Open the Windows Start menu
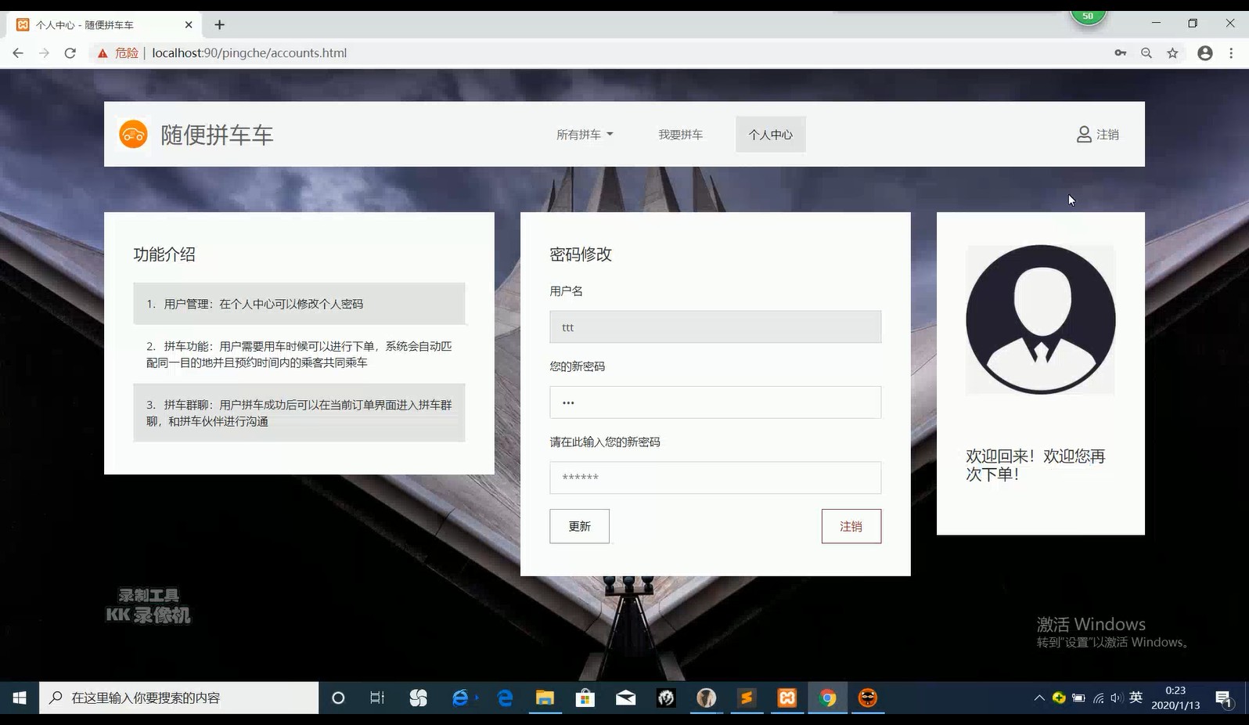The width and height of the screenshot is (1249, 725). (x=20, y=698)
